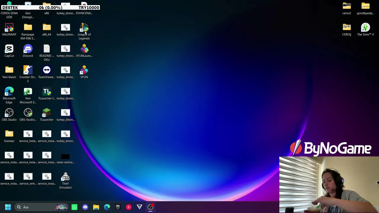Open League of Legends desktop shortcut

[x=84, y=32]
